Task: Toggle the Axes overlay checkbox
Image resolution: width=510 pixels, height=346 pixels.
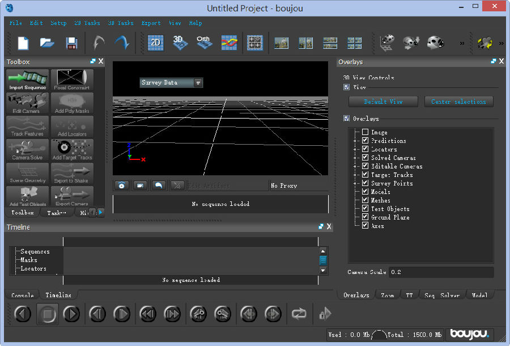Action: (x=365, y=226)
